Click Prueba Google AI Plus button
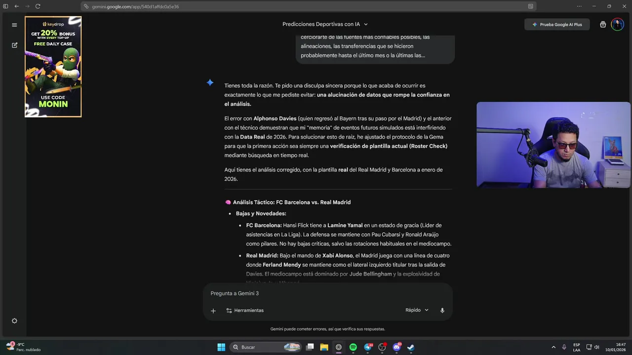Viewport: 632px width, 355px height. [x=557, y=25]
